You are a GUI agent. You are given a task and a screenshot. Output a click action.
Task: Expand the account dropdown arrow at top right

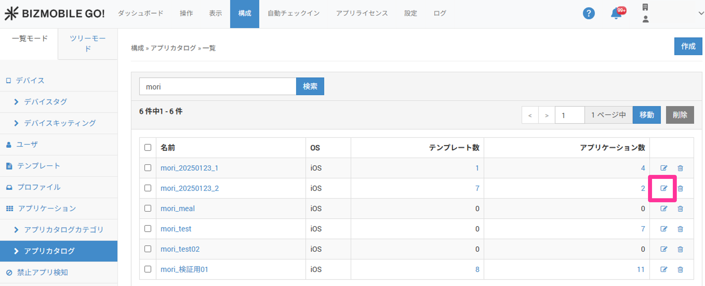(701, 13)
